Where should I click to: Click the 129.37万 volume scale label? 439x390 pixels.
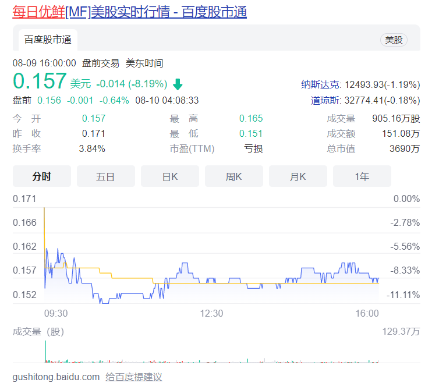[x=401, y=331]
